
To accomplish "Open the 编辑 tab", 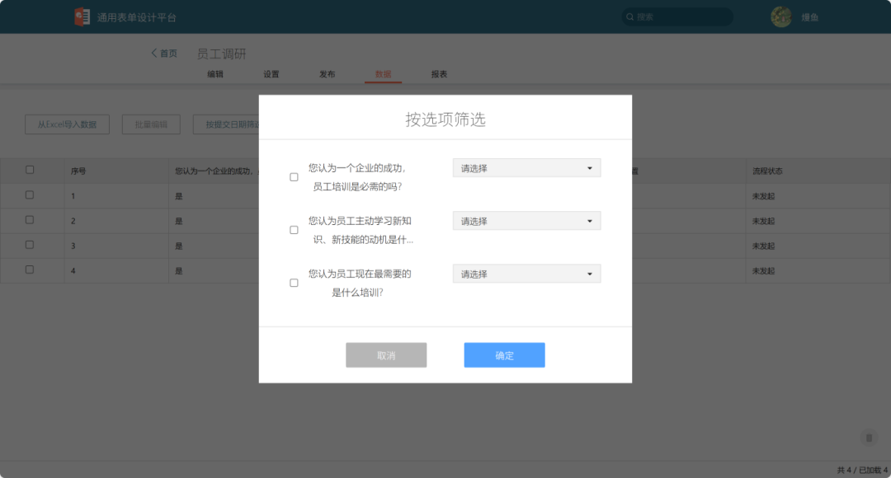I will pos(217,73).
